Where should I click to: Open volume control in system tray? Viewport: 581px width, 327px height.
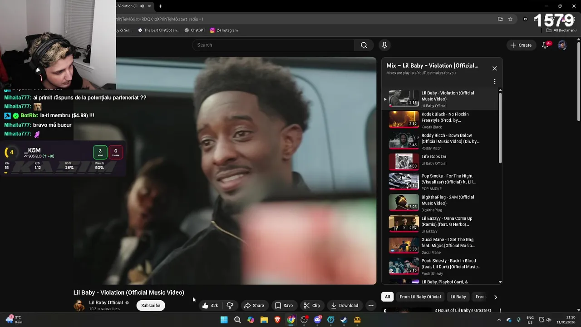point(549,320)
